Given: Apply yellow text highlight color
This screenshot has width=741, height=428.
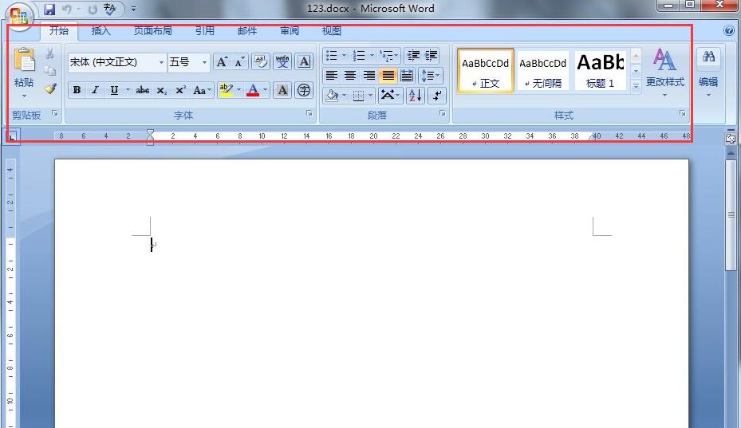Looking at the screenshot, I should 226,90.
